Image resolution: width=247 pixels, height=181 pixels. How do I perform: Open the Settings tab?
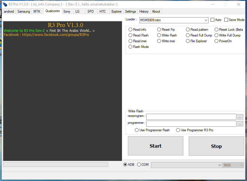pyautogui.click(x=131, y=11)
